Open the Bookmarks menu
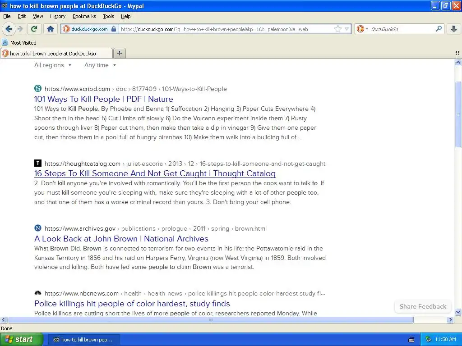 [84, 16]
